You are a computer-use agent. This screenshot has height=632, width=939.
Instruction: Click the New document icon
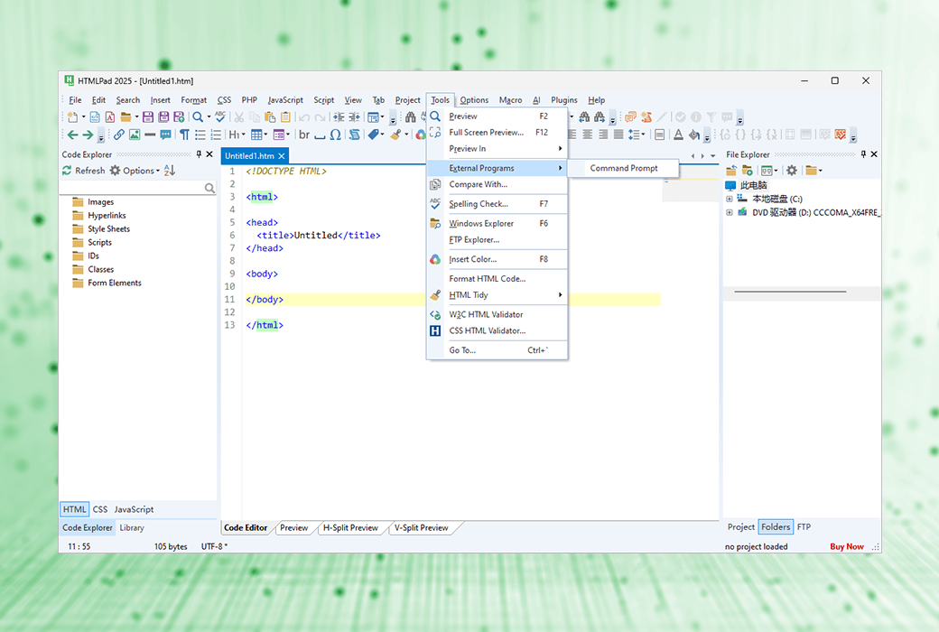72,116
